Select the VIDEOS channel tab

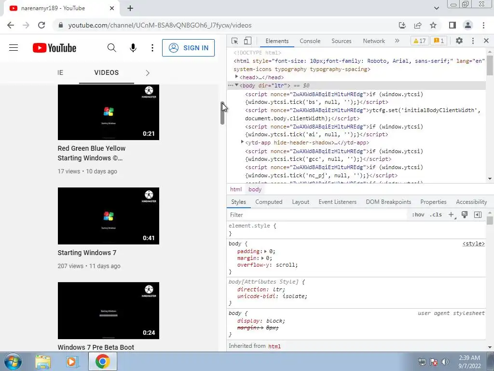[x=107, y=72]
